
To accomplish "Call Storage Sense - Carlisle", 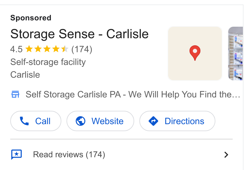I will 36,121.
